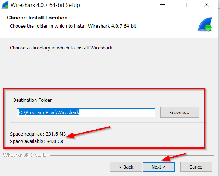
Task: Click the 'Choose Install Location' heading
Action: coord(37,18)
